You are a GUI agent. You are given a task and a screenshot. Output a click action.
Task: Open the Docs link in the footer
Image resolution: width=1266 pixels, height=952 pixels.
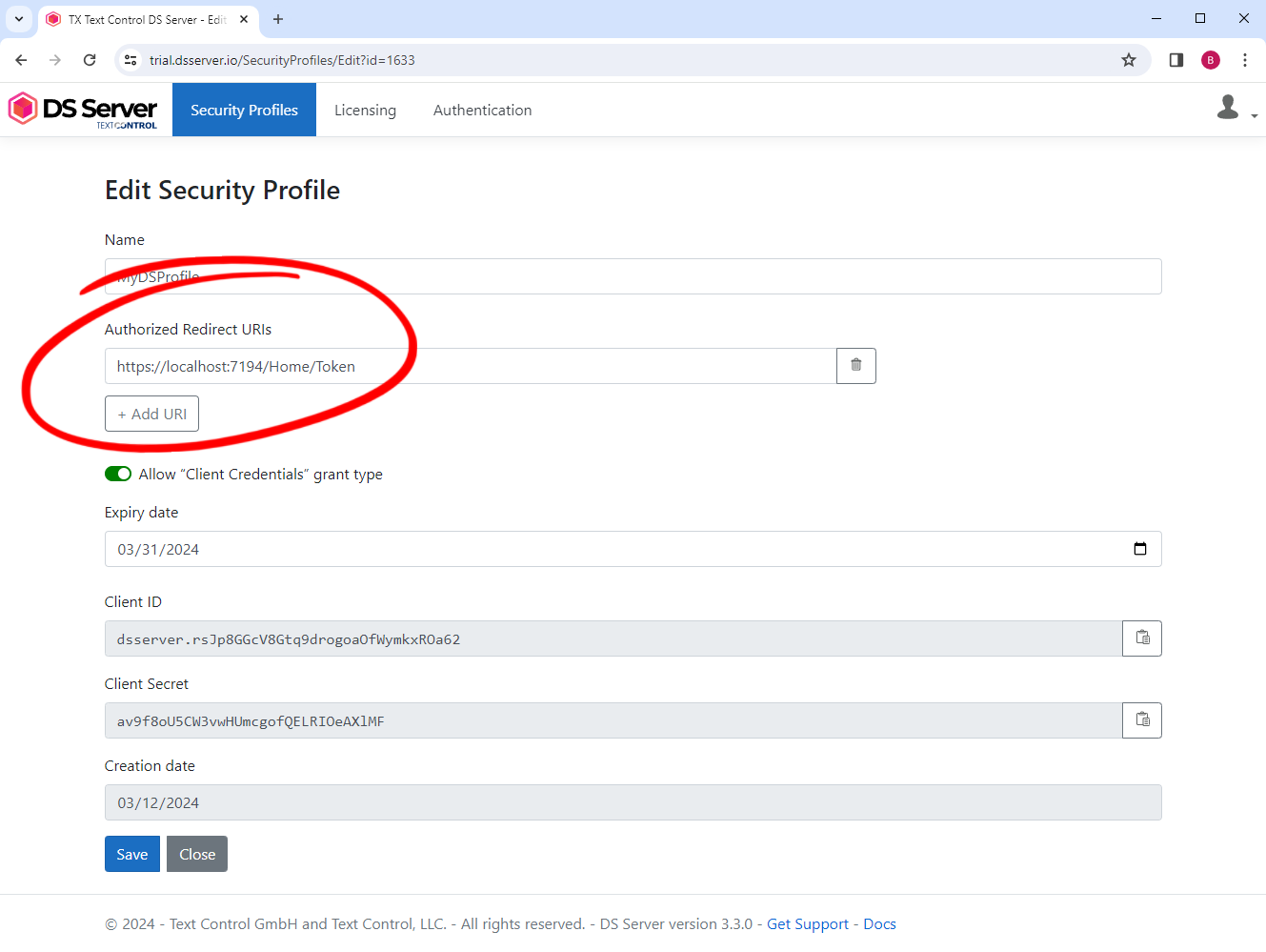coord(879,923)
